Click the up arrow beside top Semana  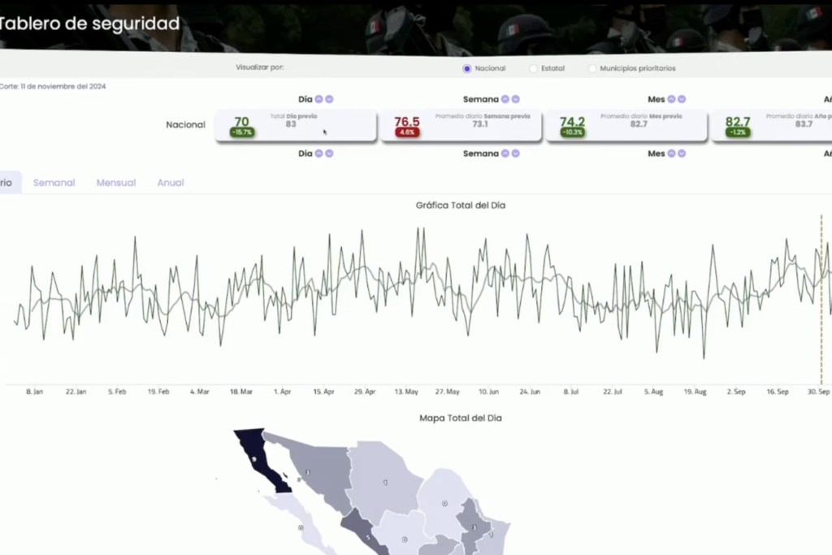[505, 99]
